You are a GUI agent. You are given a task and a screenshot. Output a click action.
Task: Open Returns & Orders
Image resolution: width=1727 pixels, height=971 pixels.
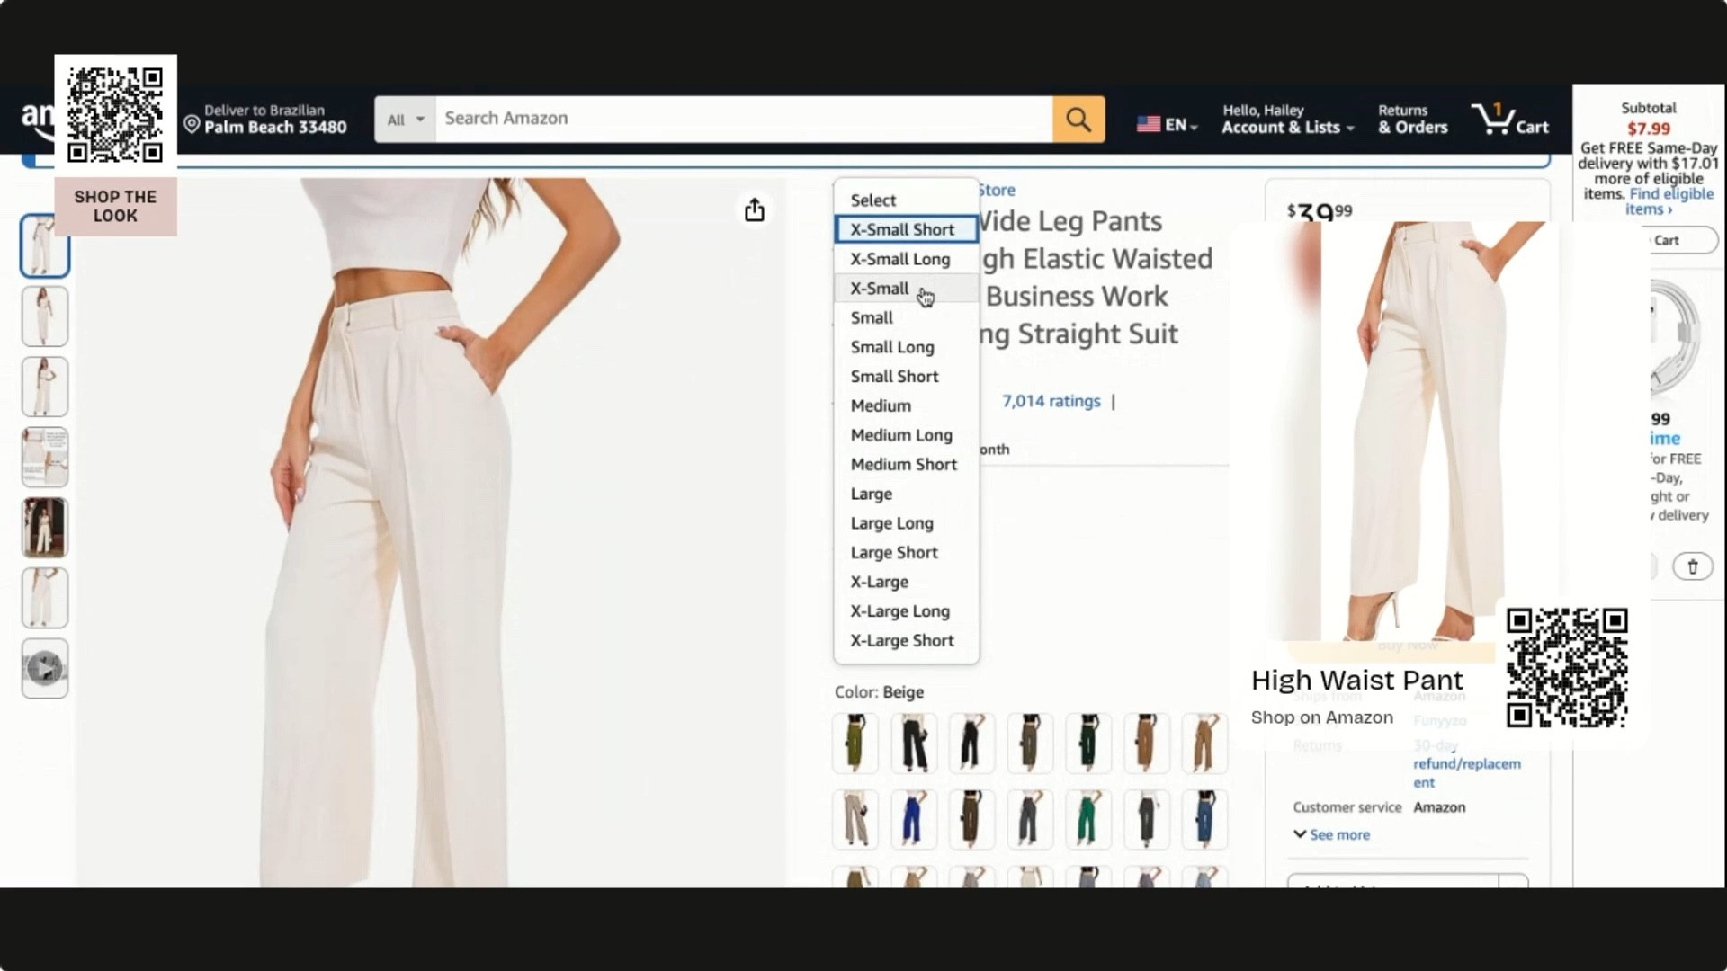click(1411, 119)
